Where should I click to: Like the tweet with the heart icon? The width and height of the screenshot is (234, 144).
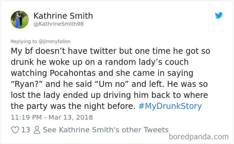[15, 130]
